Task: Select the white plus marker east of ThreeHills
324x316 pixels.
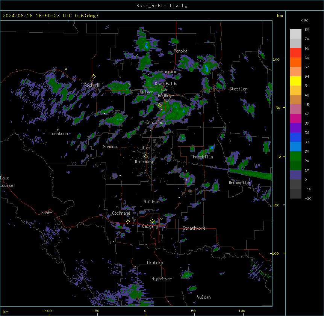Action: 230,141
